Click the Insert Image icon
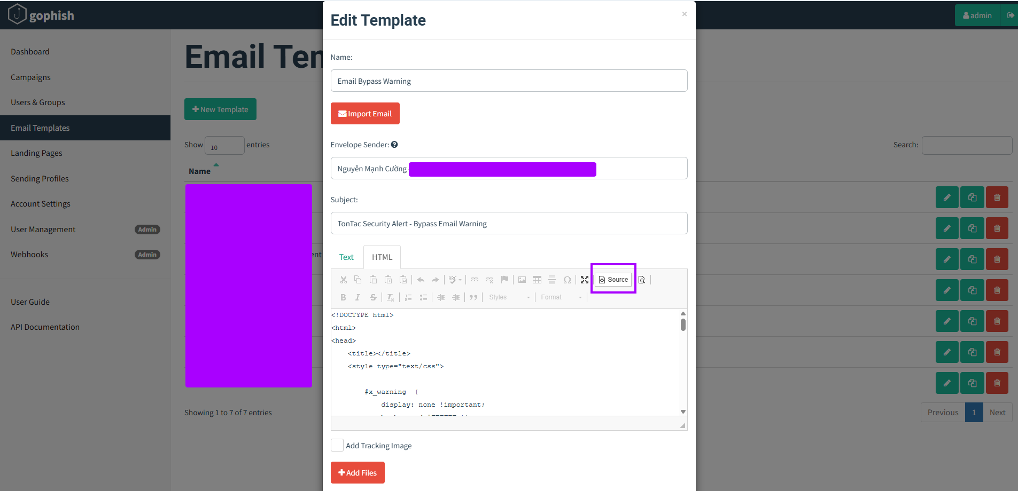Screen dimensions: 1018x491 (x=522, y=280)
